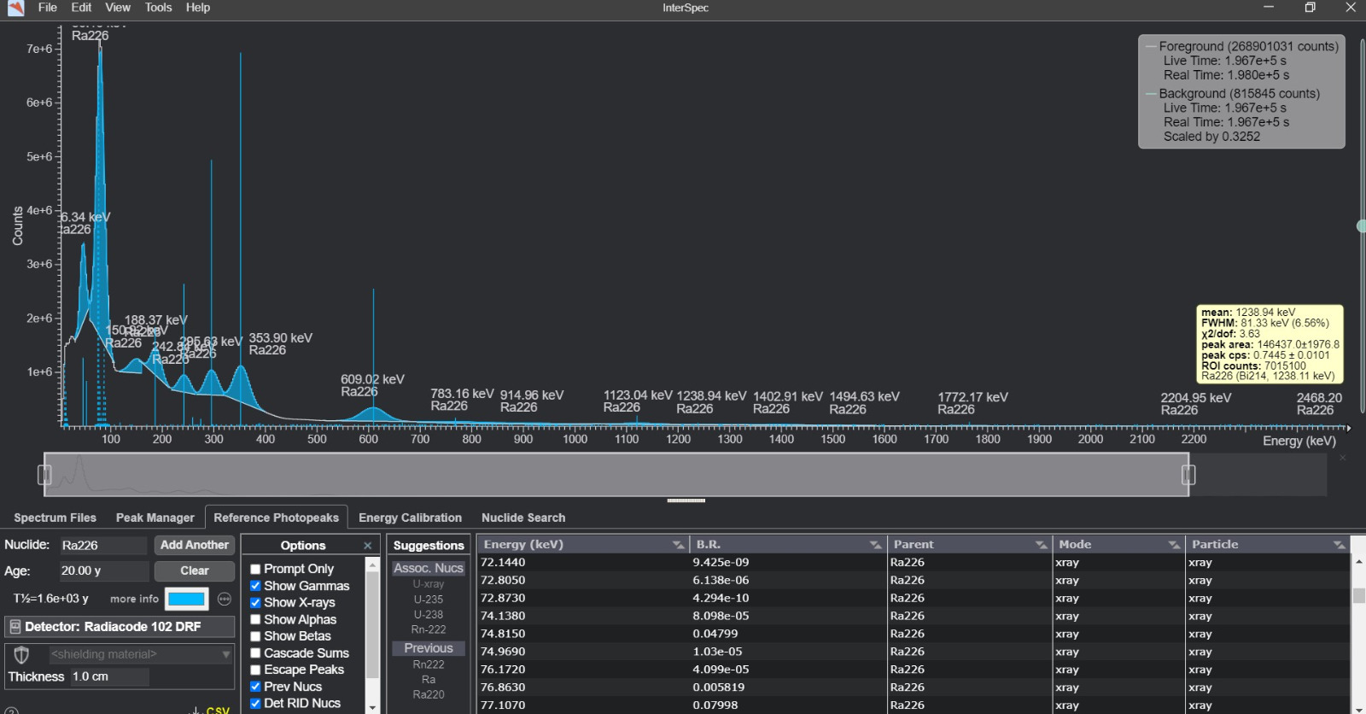Open the Edit menu

pyautogui.click(x=81, y=8)
